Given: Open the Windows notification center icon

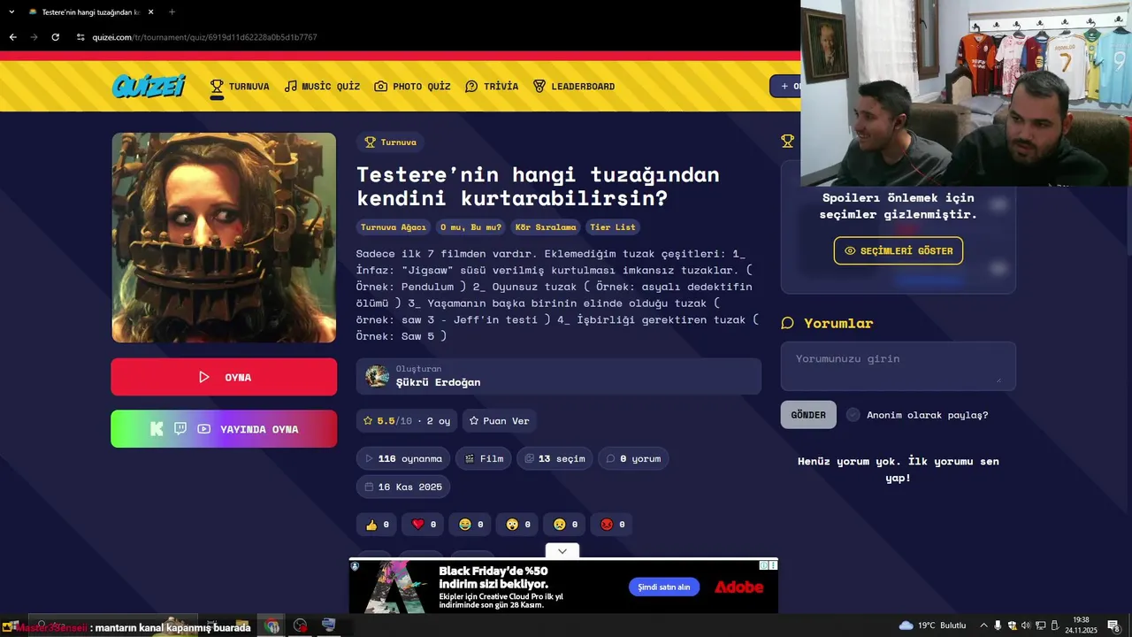Looking at the screenshot, I should [1114, 625].
